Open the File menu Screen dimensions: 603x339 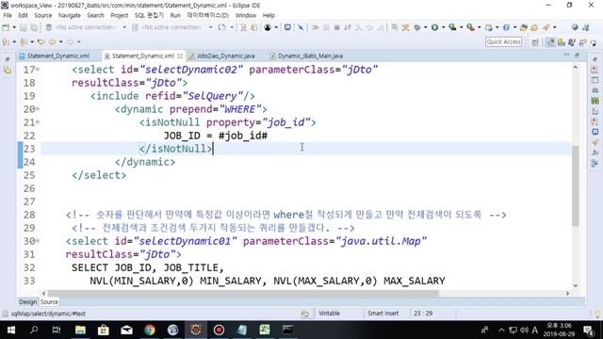[x=8, y=15]
